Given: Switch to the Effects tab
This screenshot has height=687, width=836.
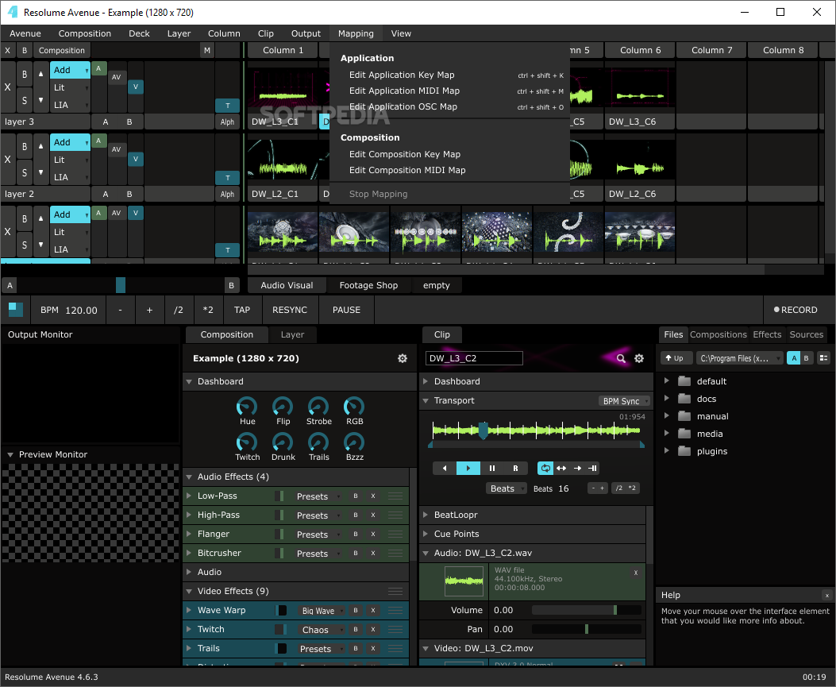Looking at the screenshot, I should click(767, 334).
